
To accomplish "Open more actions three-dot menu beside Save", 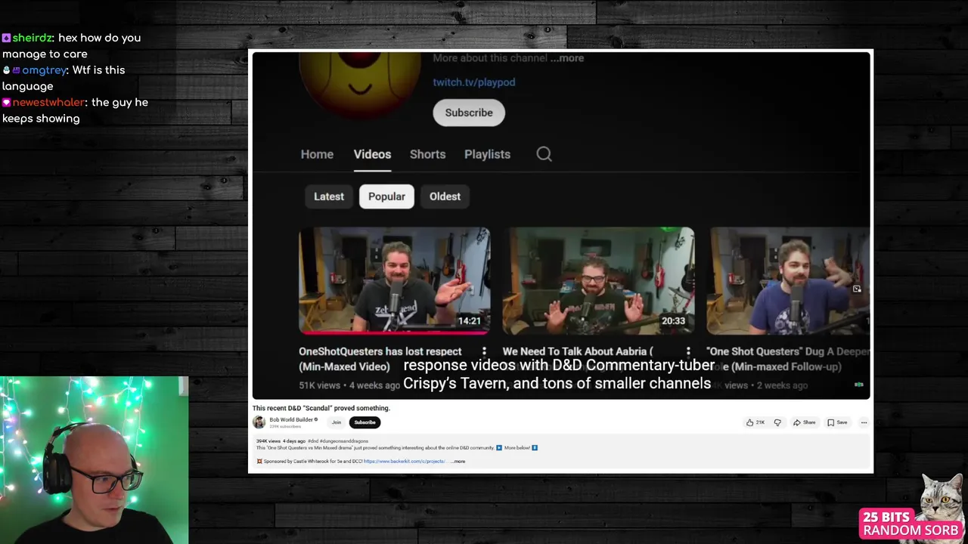I will [864, 422].
